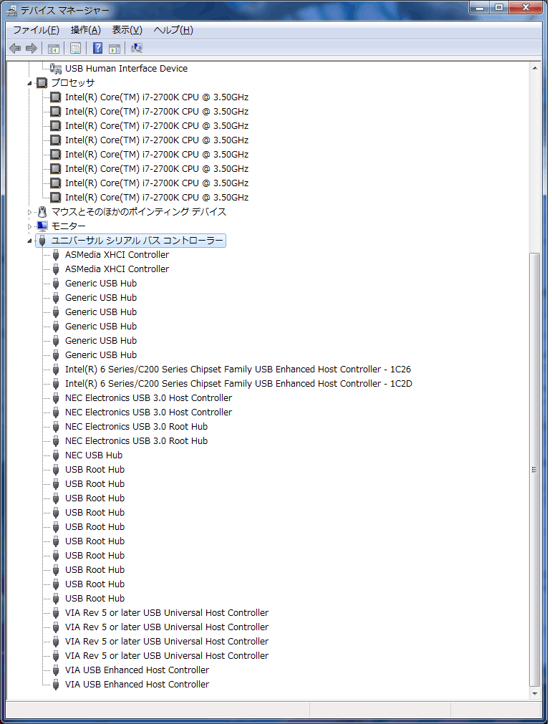Image resolution: width=552 pixels, height=724 pixels.
Task: Click the vertical scrollbar down arrow
Action: [x=535, y=693]
